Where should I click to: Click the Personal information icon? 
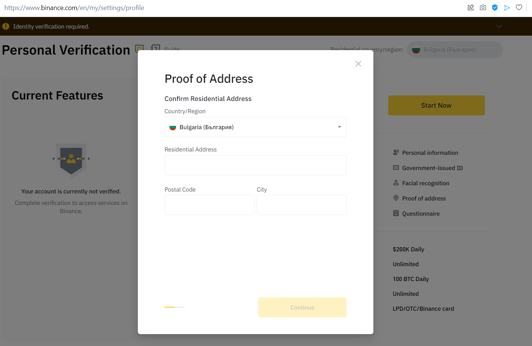(x=396, y=152)
